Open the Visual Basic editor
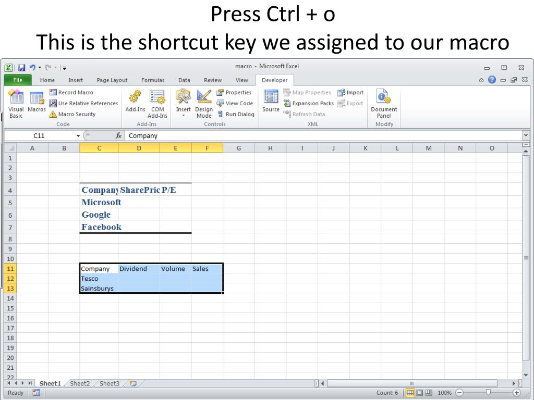The height and width of the screenshot is (400, 534). pos(16,104)
